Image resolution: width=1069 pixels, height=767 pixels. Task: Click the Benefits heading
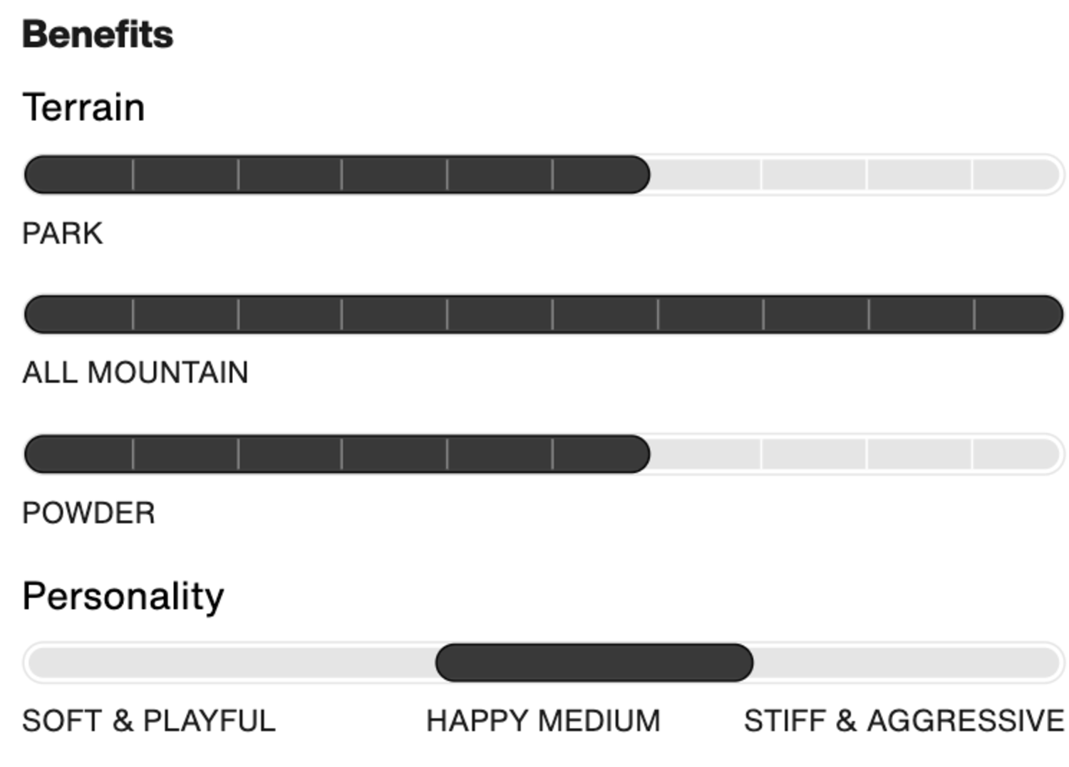coord(98,34)
